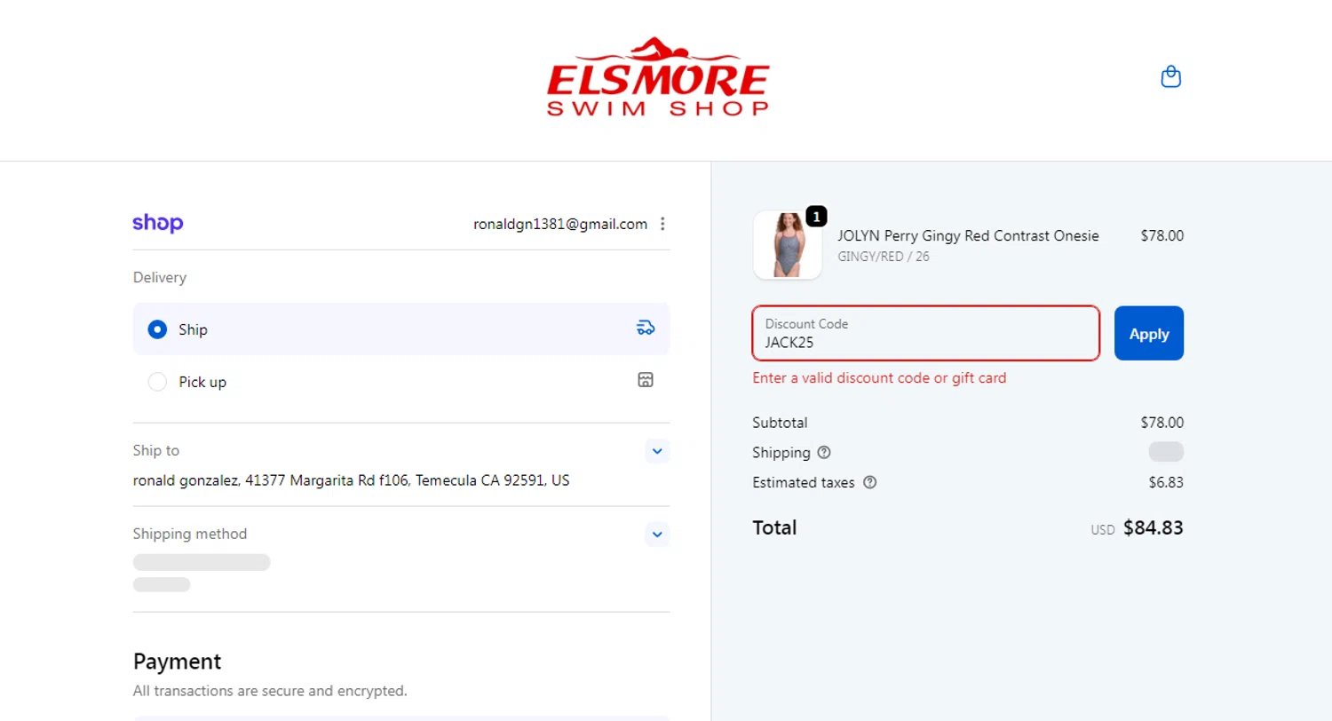The height and width of the screenshot is (721, 1332).
Task: Click the ship-to address ronald gonzalez line
Action: coord(352,480)
